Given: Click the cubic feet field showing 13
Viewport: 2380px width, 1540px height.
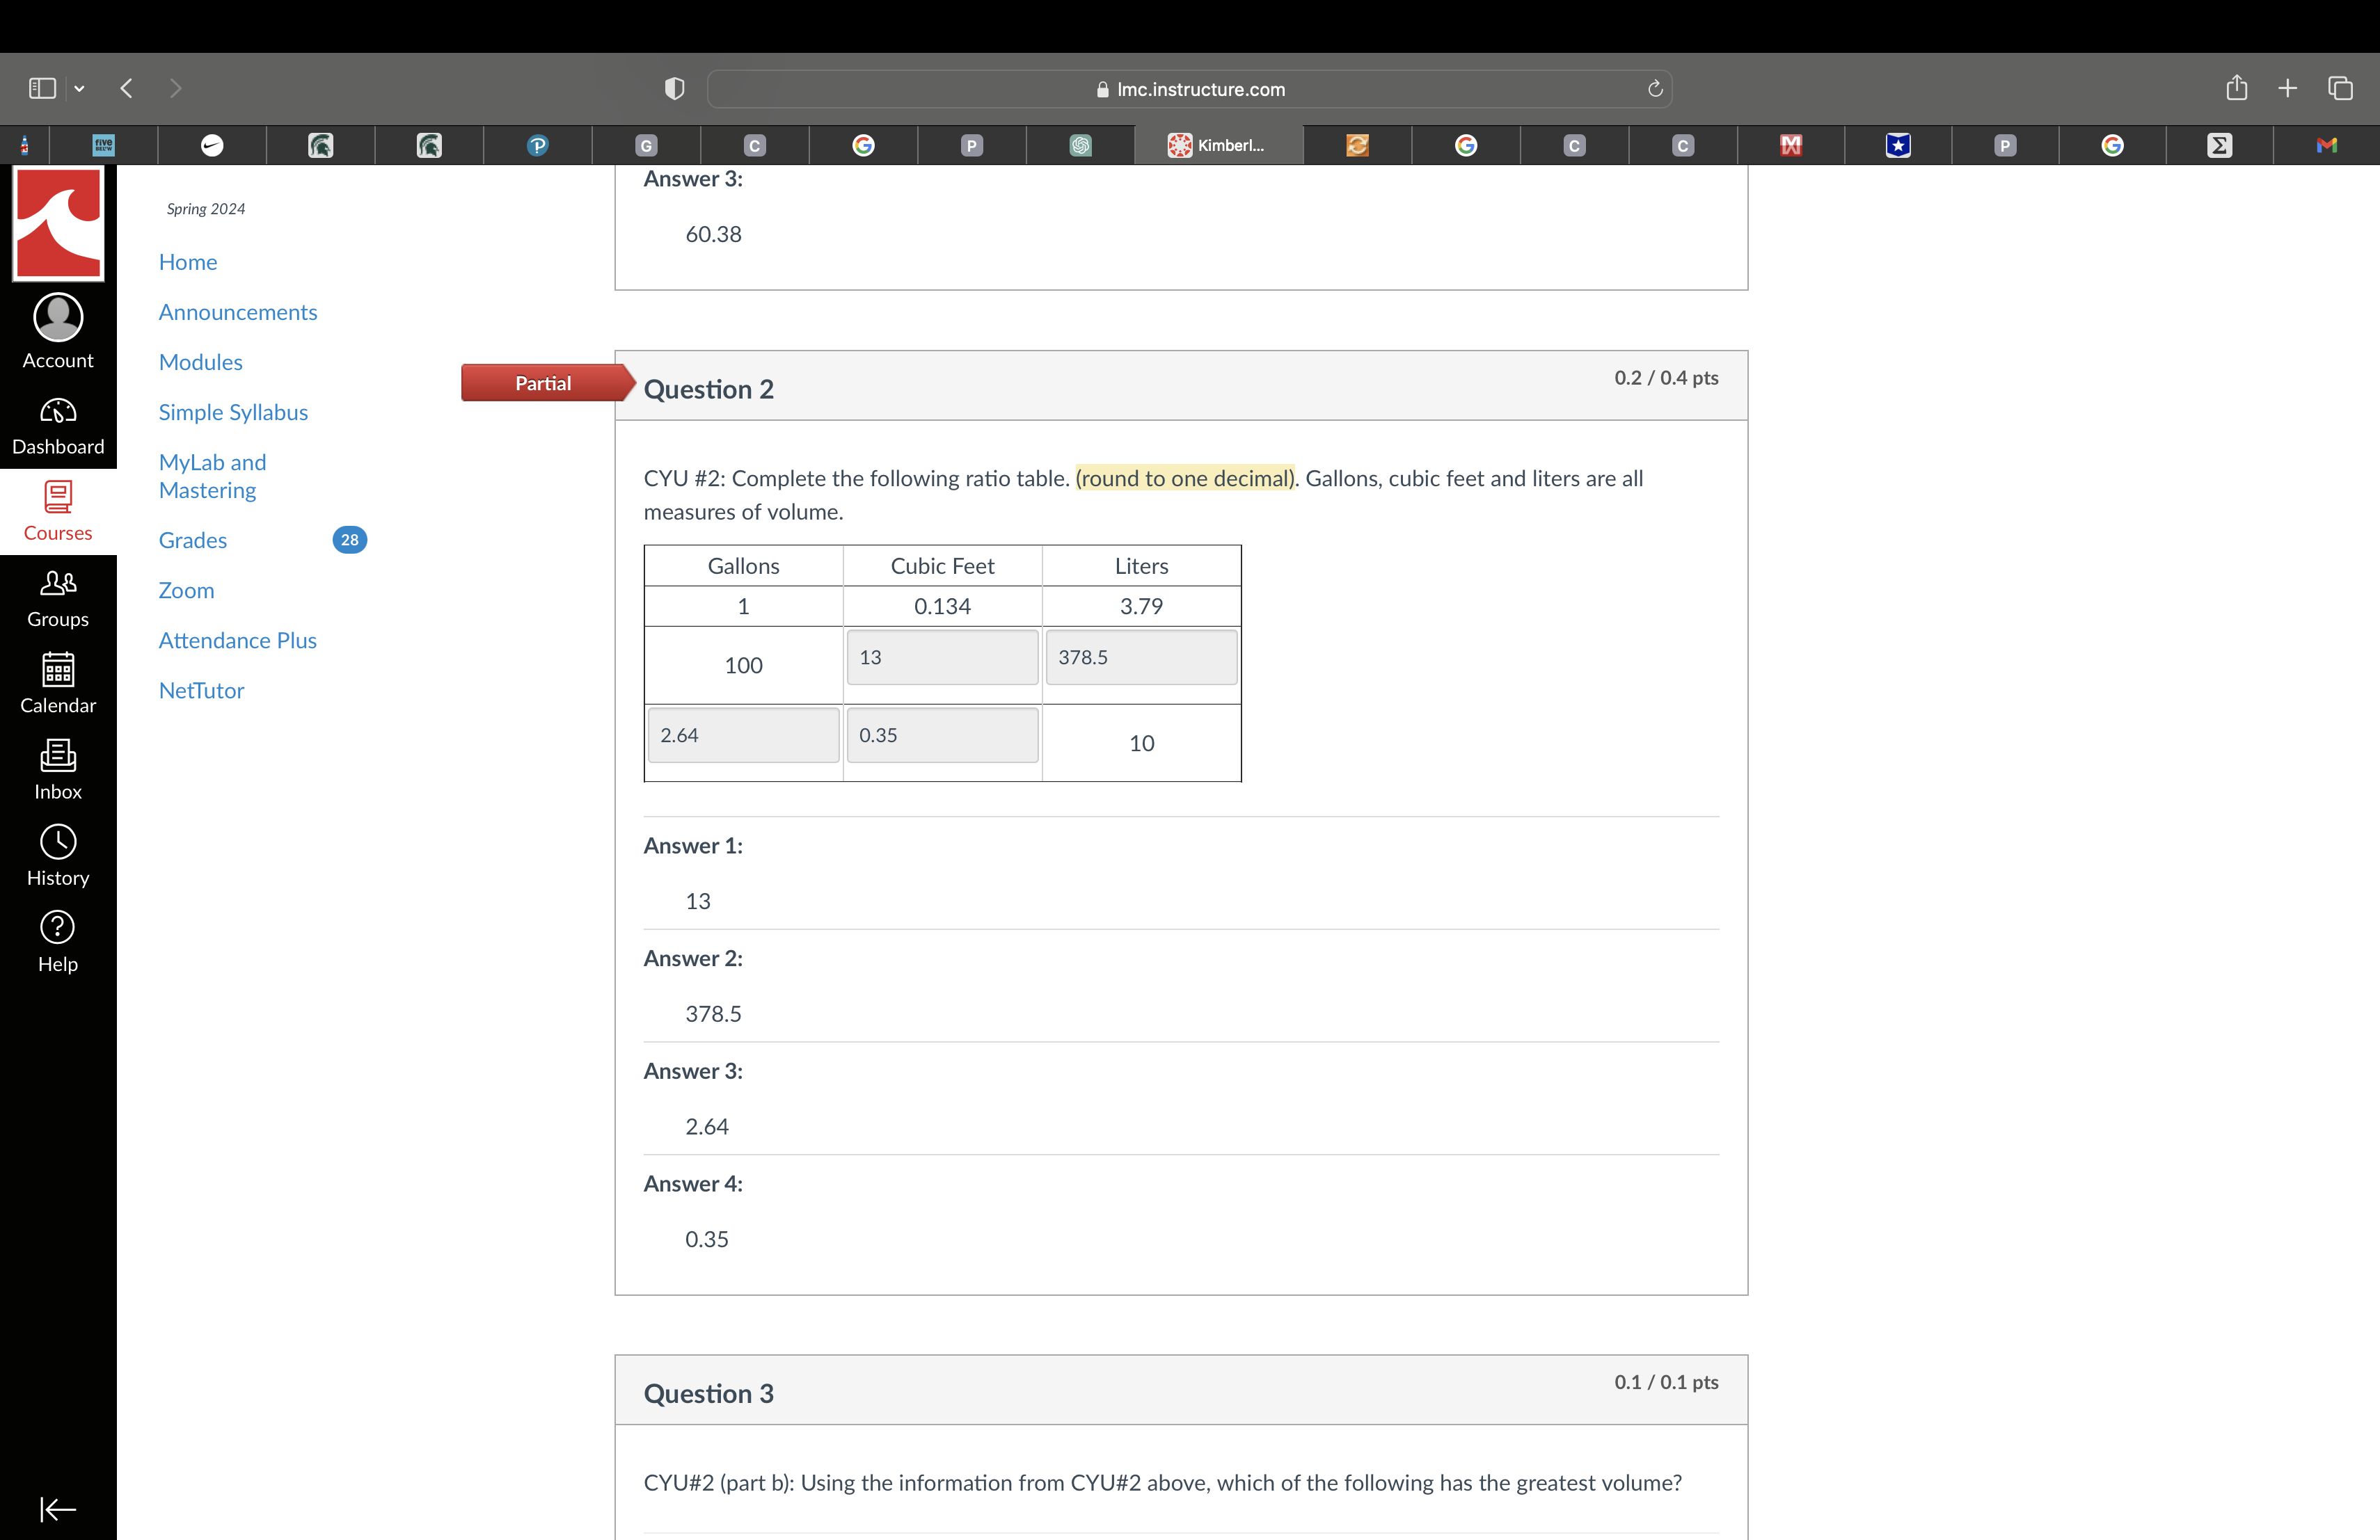Looking at the screenshot, I should [942, 657].
